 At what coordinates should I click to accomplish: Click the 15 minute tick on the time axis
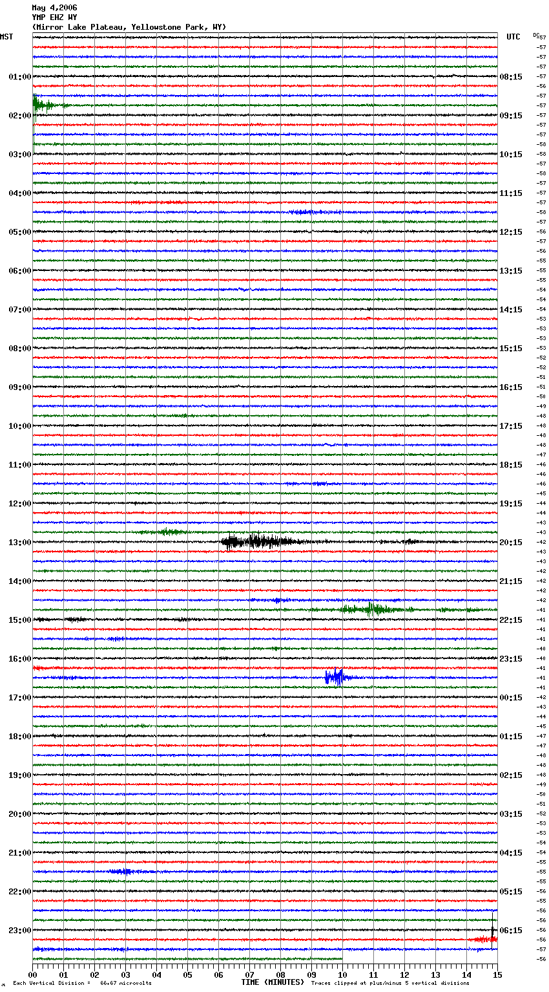tap(497, 975)
